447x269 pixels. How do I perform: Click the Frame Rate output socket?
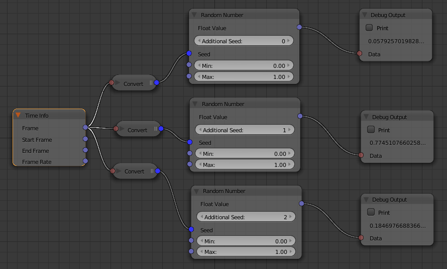tap(85, 161)
